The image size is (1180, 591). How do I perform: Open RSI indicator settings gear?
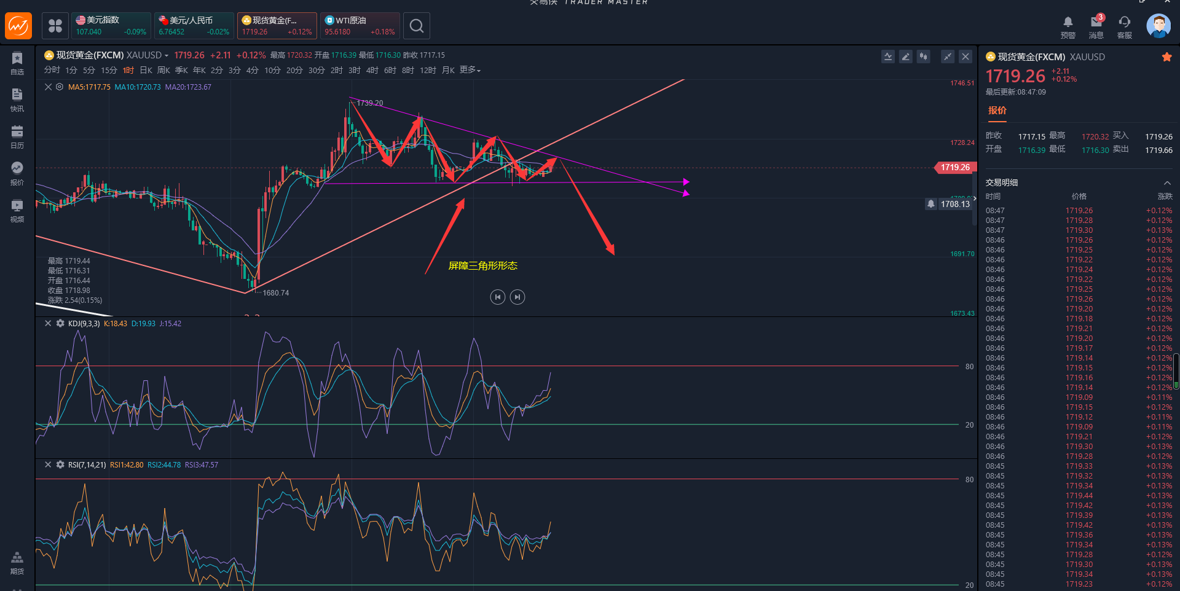[x=60, y=465]
